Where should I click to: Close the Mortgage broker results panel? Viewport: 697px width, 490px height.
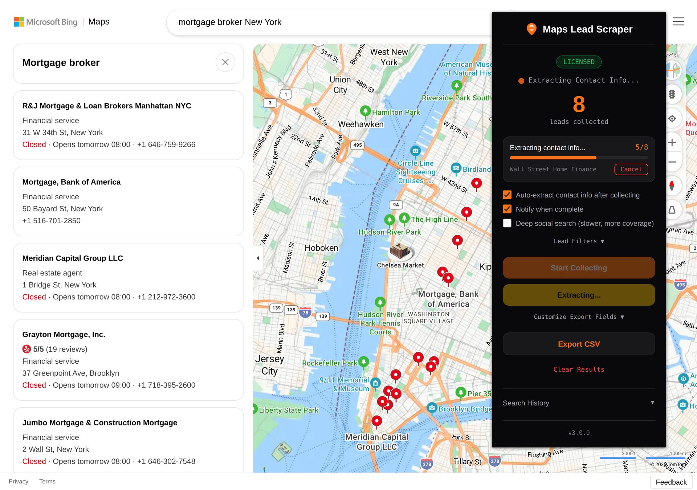click(225, 62)
